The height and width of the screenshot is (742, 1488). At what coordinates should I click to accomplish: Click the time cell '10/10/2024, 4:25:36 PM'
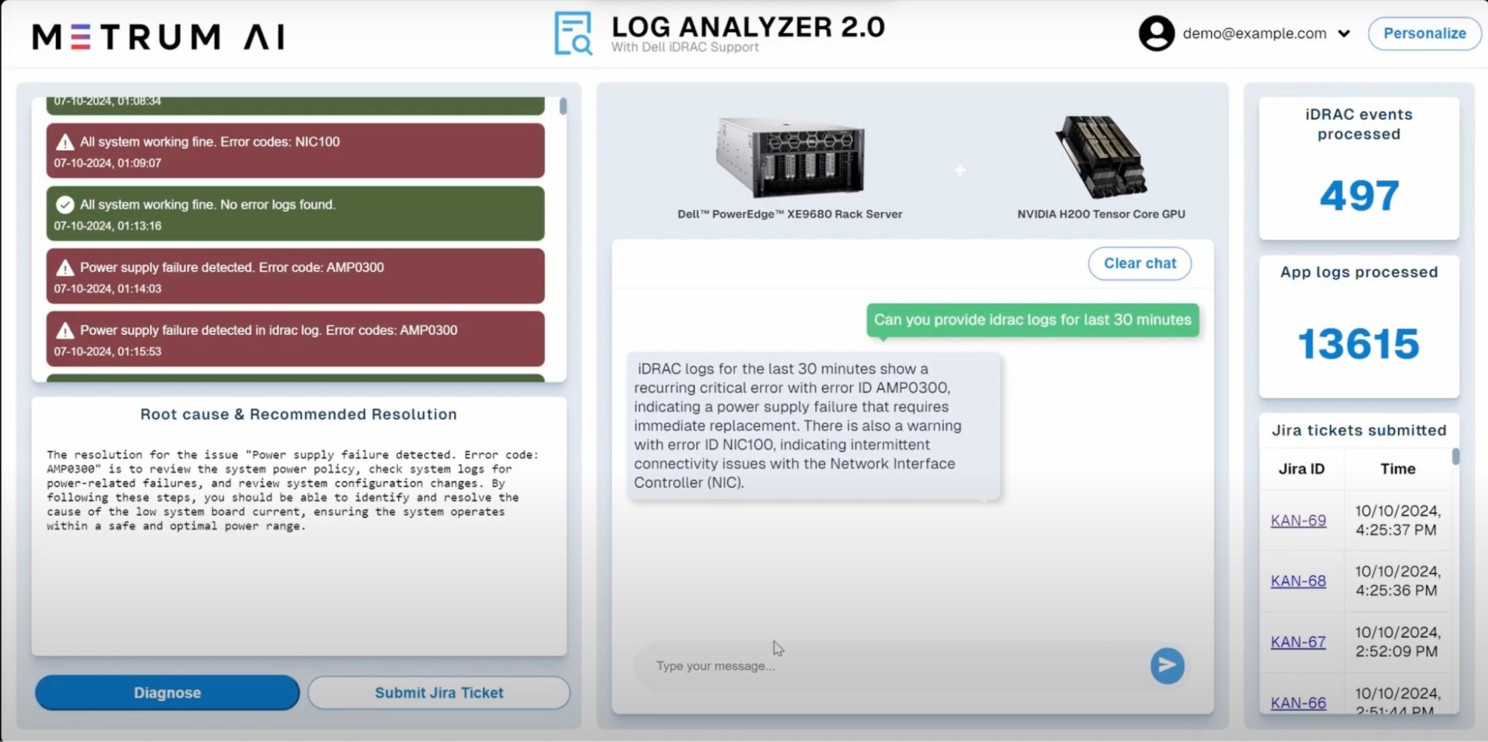coord(1397,581)
